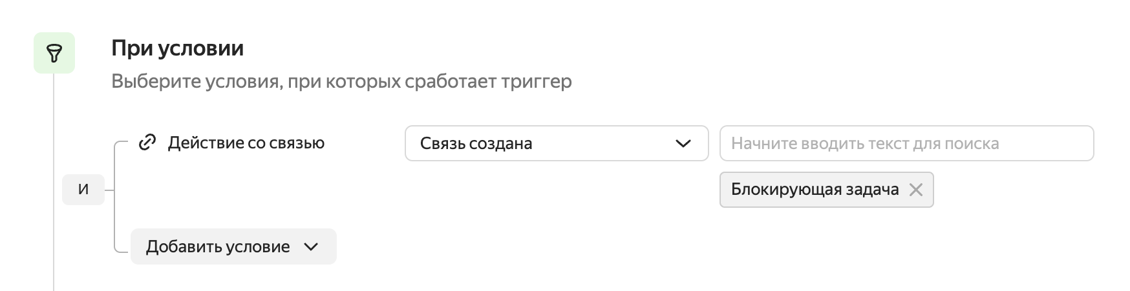1130x291 pixels.
Task: Click the vertical timeline line below the filter icon
Action: point(54,194)
